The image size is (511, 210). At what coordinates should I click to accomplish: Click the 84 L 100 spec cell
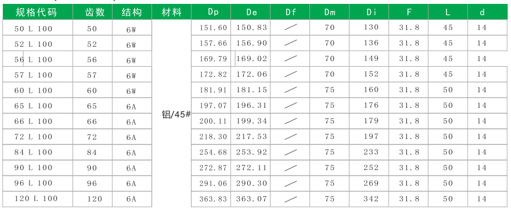coord(38,152)
